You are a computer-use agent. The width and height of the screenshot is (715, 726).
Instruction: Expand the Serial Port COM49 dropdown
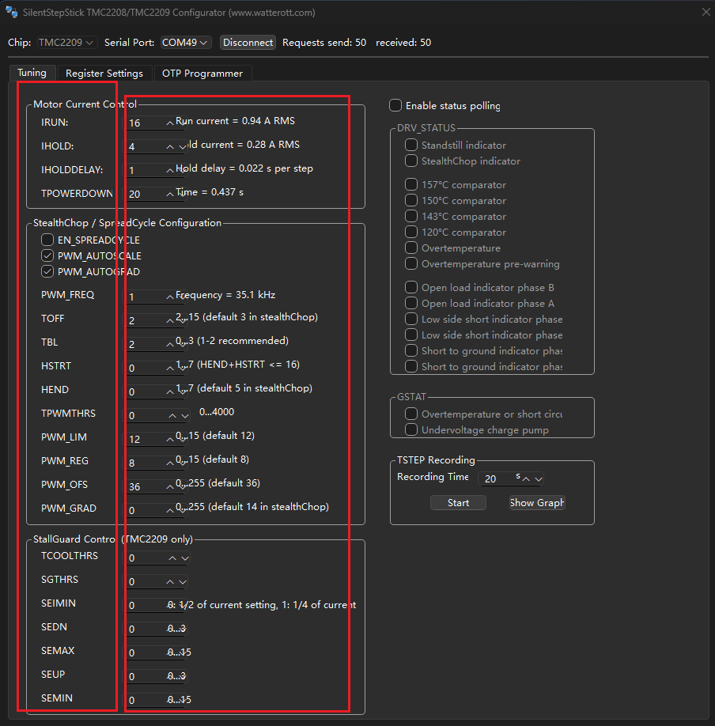(186, 43)
